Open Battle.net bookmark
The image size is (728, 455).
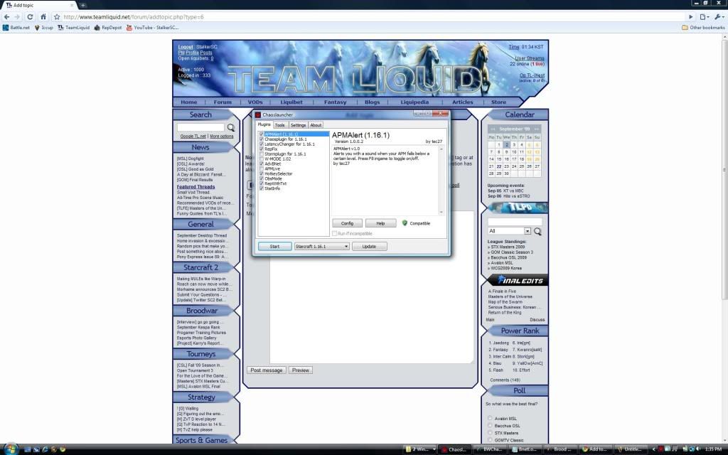[x=16, y=28]
